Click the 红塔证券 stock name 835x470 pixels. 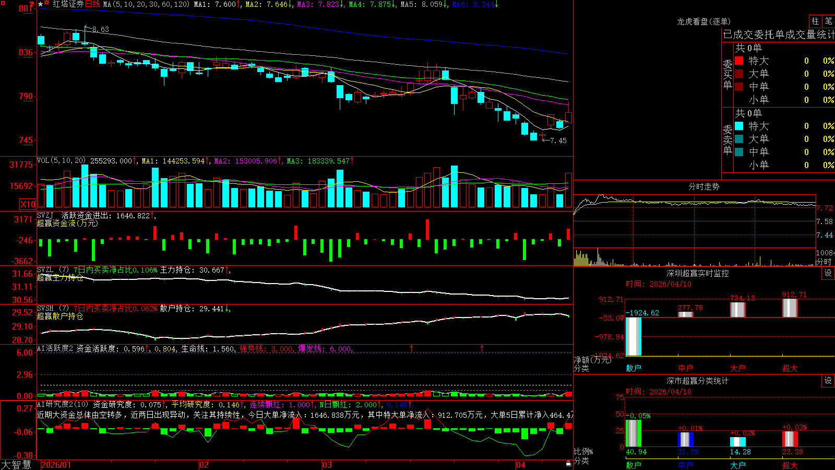pyautogui.click(x=68, y=4)
